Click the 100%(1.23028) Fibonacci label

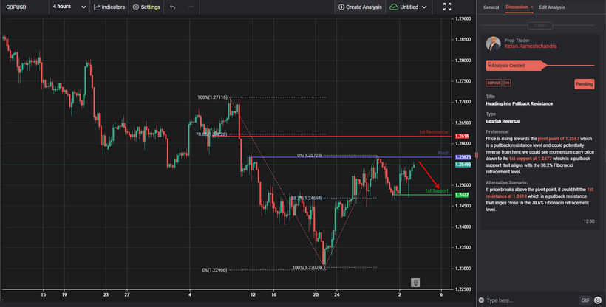(307, 267)
